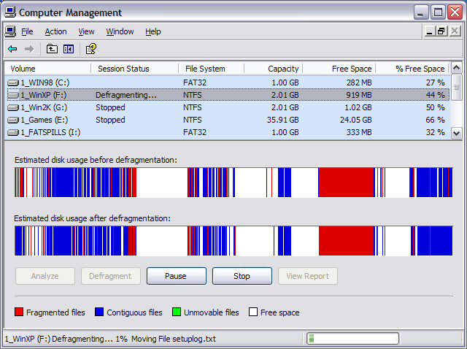This screenshot has width=467, height=349.
Task: Select the 1_WinXP (F:) drive icon
Action: coord(13,95)
